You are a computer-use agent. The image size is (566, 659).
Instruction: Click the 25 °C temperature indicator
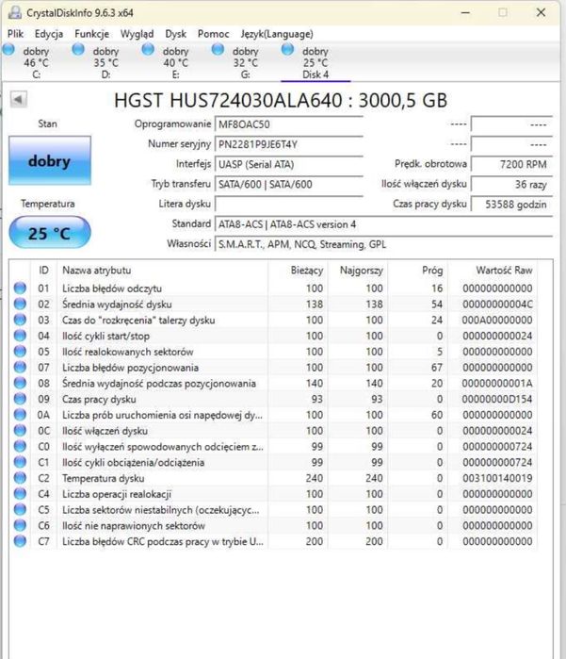(50, 233)
